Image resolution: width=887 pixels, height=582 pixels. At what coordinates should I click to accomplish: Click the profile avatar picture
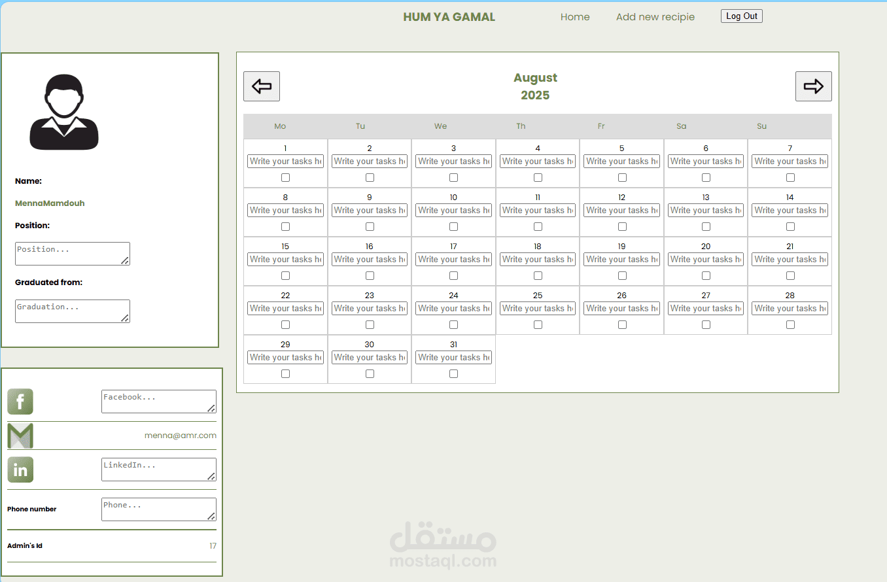pos(64,112)
